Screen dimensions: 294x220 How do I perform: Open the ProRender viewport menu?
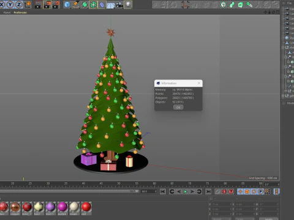pyautogui.click(x=20, y=13)
